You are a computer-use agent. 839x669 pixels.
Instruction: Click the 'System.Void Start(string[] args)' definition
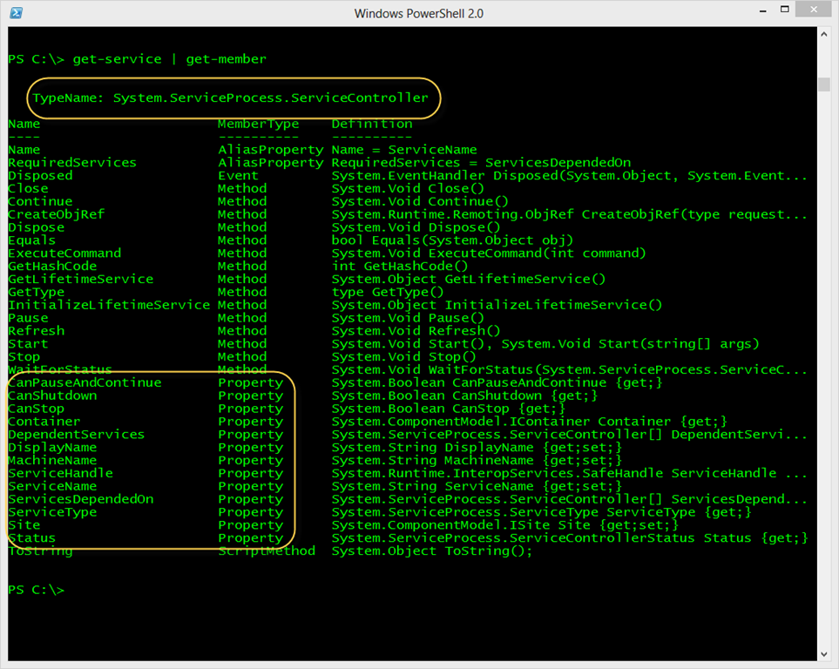pyautogui.click(x=630, y=343)
